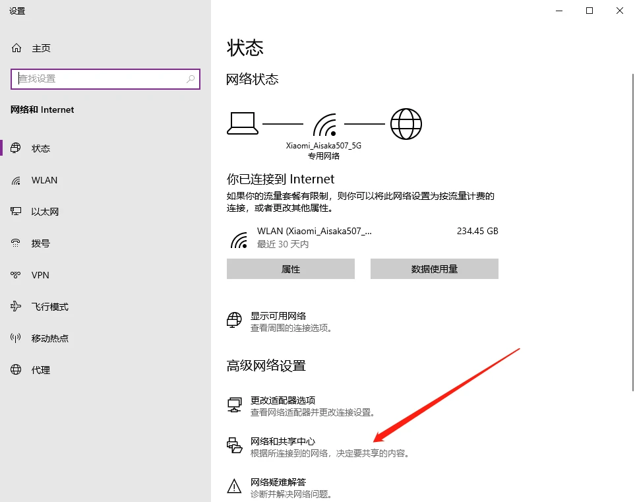Click the VPN icon in the sidebar
Image resolution: width=635 pixels, height=502 pixels.
(16, 275)
